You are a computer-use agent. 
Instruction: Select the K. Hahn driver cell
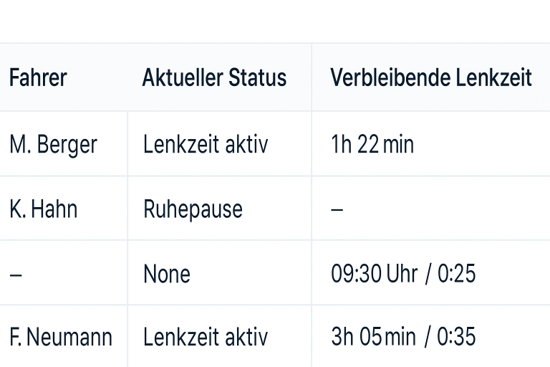(x=44, y=209)
